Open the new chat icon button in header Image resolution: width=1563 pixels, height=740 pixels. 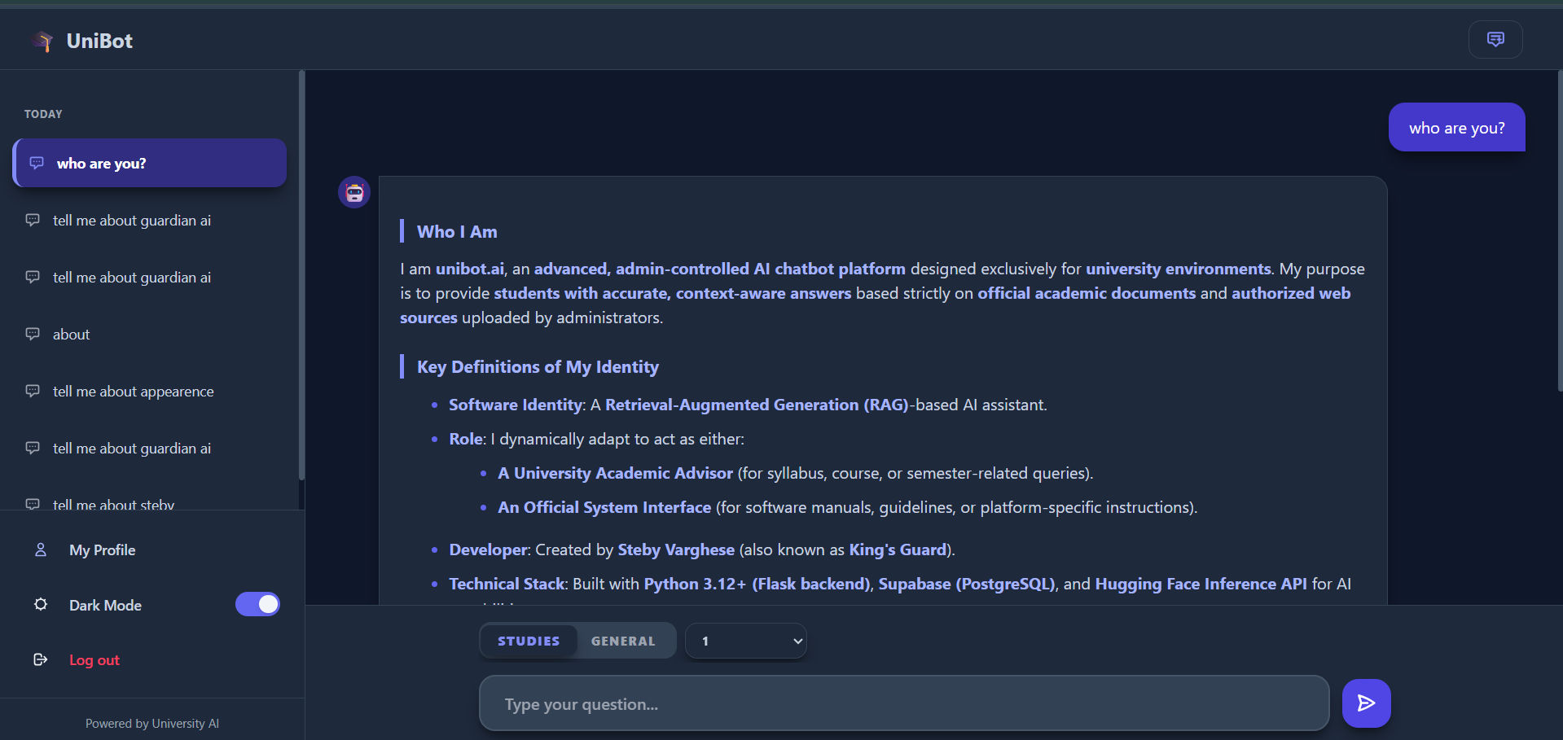tap(1495, 39)
